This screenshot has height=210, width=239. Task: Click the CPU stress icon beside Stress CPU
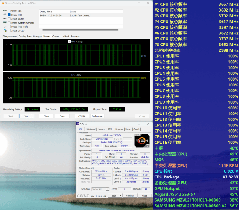tap(5, 11)
